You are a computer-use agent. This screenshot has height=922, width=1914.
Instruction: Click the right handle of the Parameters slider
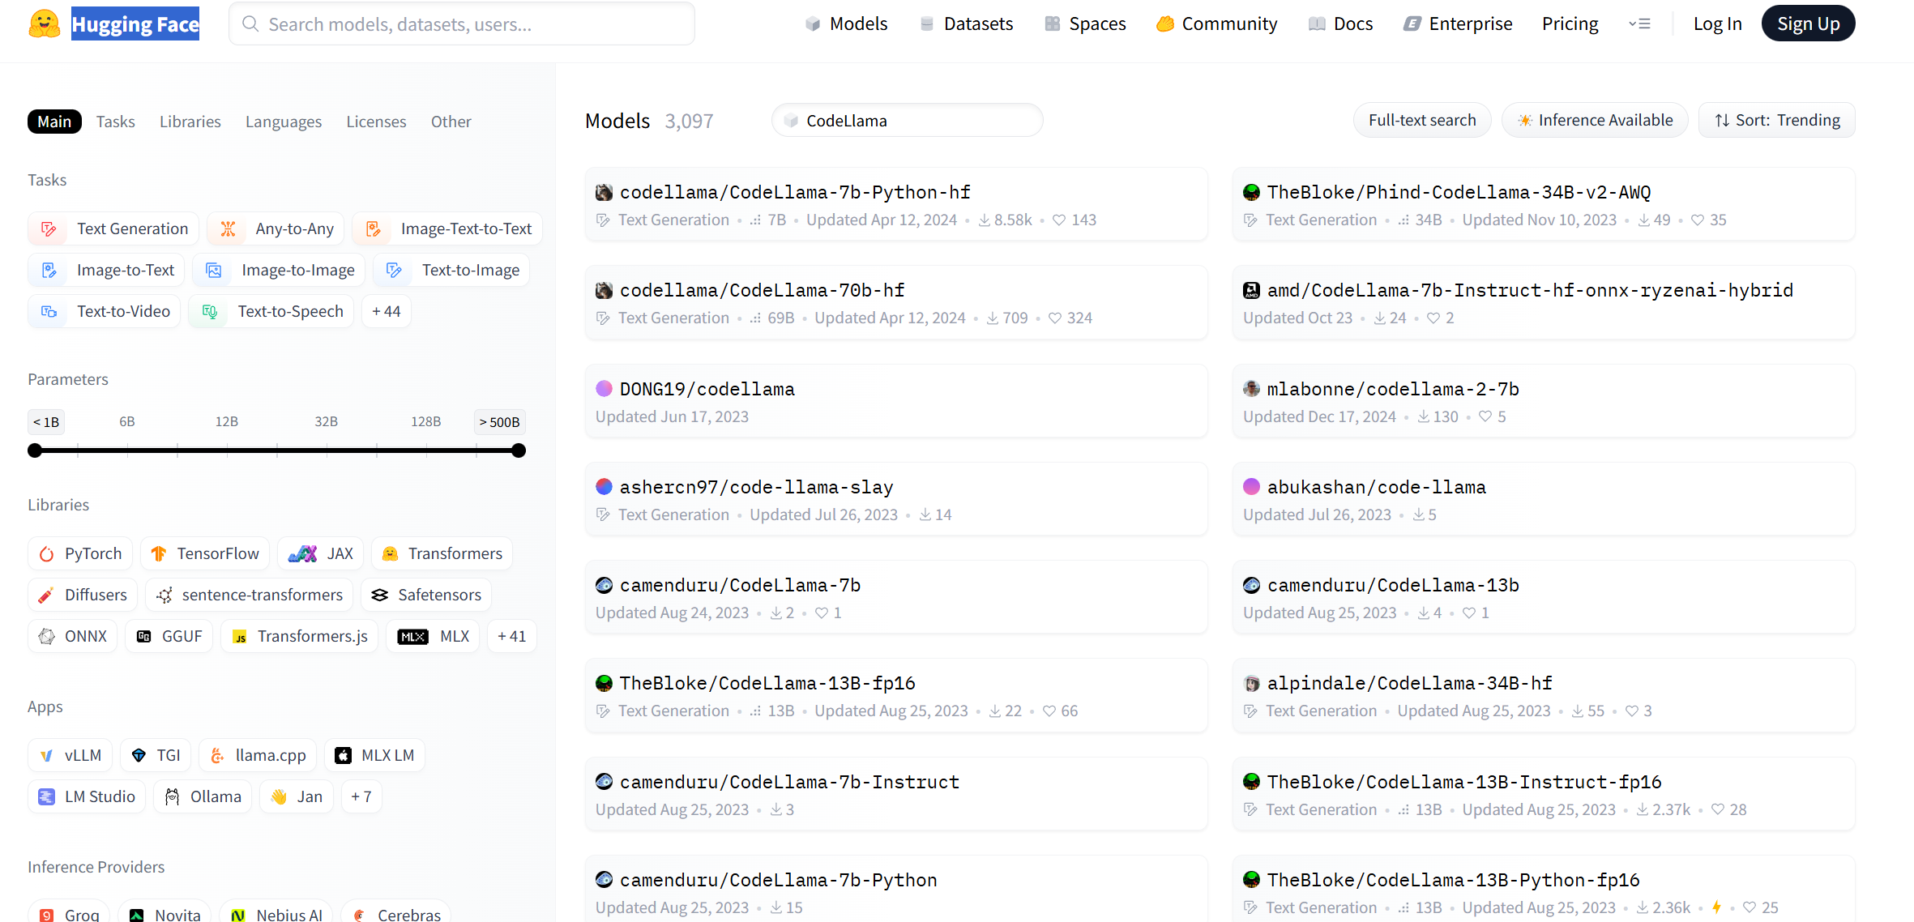(519, 450)
